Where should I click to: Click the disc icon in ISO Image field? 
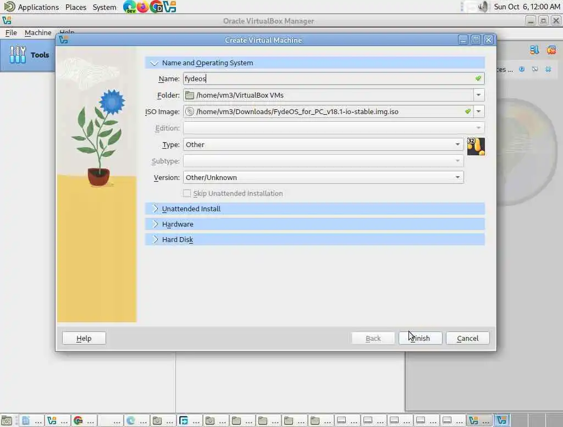(190, 111)
